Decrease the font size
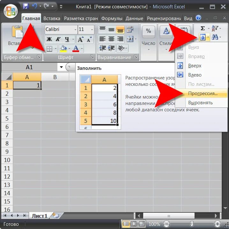The image size is (229, 229). (x=89, y=39)
